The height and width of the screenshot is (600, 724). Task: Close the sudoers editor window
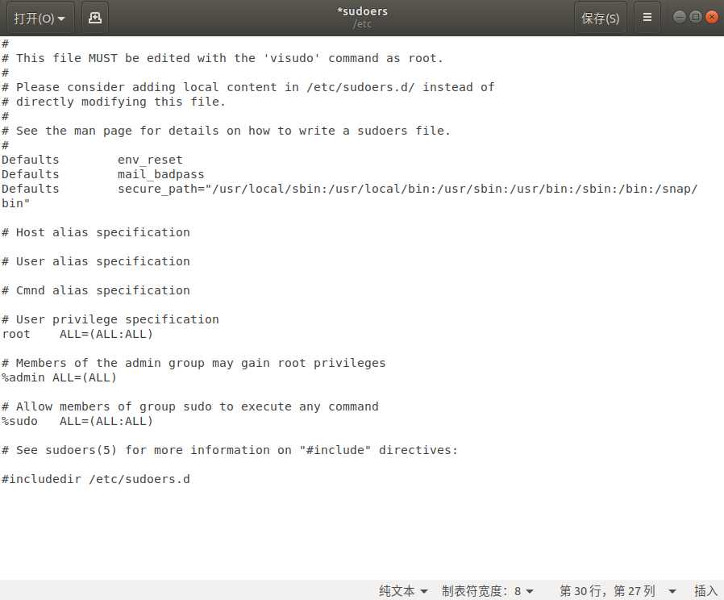(711, 17)
